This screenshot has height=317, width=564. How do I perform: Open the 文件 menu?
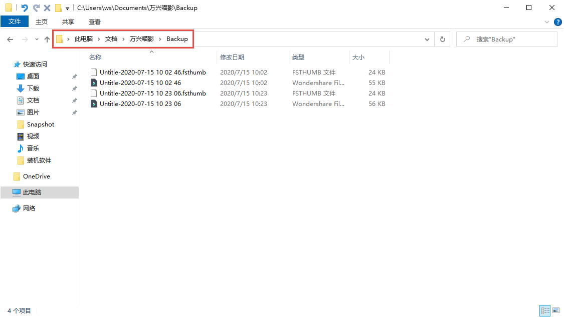point(15,21)
